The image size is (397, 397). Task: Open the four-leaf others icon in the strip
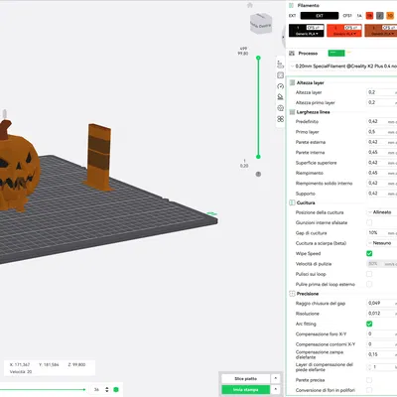point(280,119)
